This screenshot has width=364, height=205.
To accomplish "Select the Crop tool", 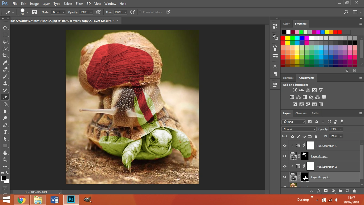I will [5, 56].
